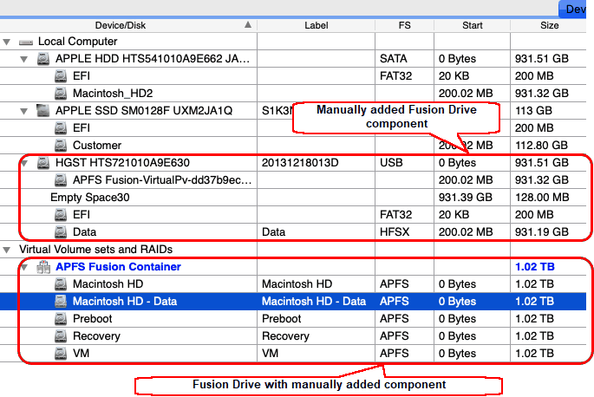The height and width of the screenshot is (397, 594).
Task: Select the VM volume row
Action: click(x=293, y=354)
